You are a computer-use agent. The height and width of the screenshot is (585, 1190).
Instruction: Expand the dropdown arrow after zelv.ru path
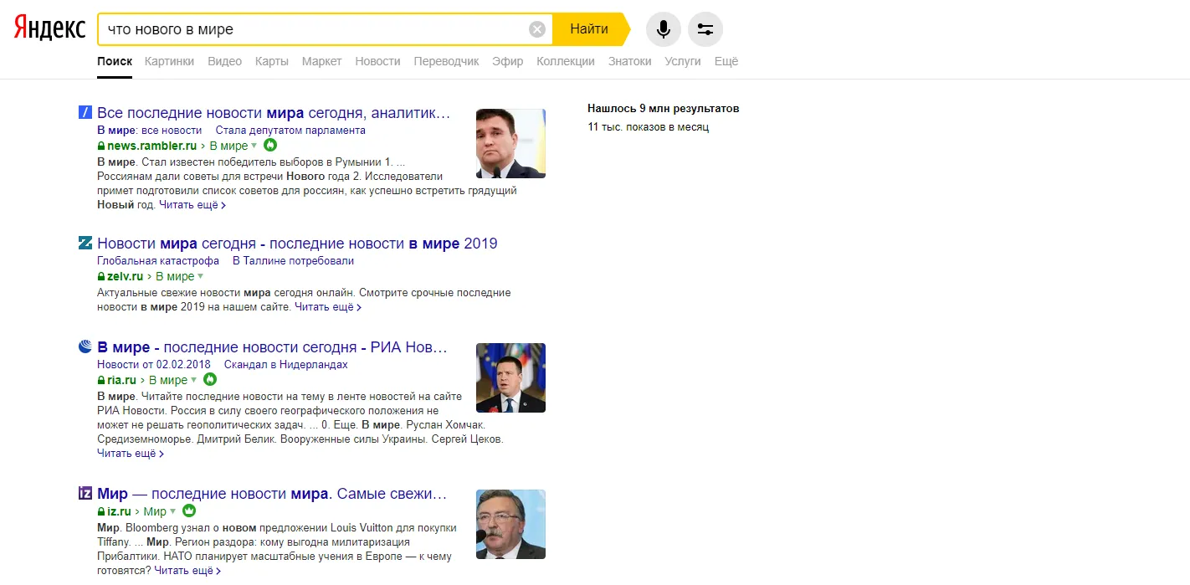coord(201,276)
